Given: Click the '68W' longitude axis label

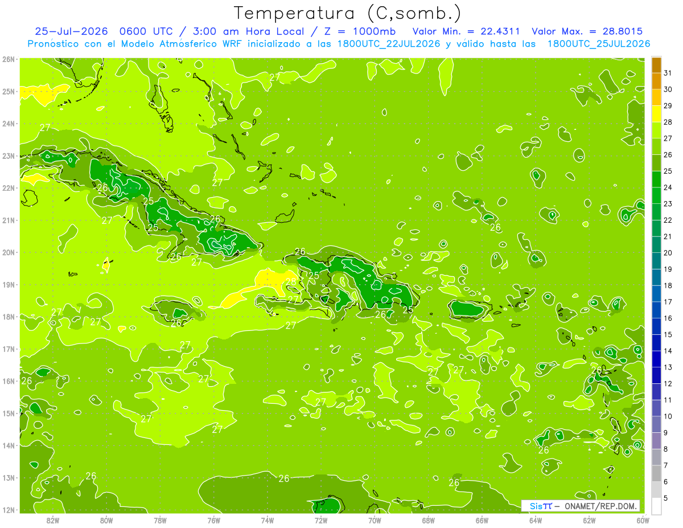Looking at the screenshot, I should pyautogui.click(x=428, y=520).
